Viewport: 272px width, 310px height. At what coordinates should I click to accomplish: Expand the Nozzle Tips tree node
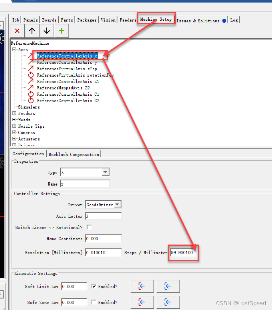click(x=14, y=126)
